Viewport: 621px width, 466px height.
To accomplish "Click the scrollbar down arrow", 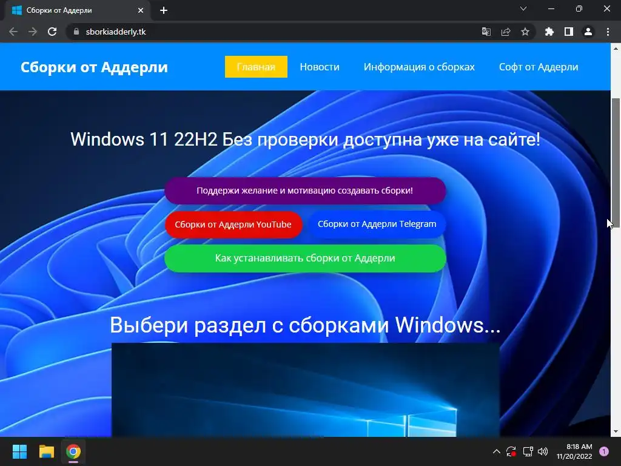I will pos(616,431).
